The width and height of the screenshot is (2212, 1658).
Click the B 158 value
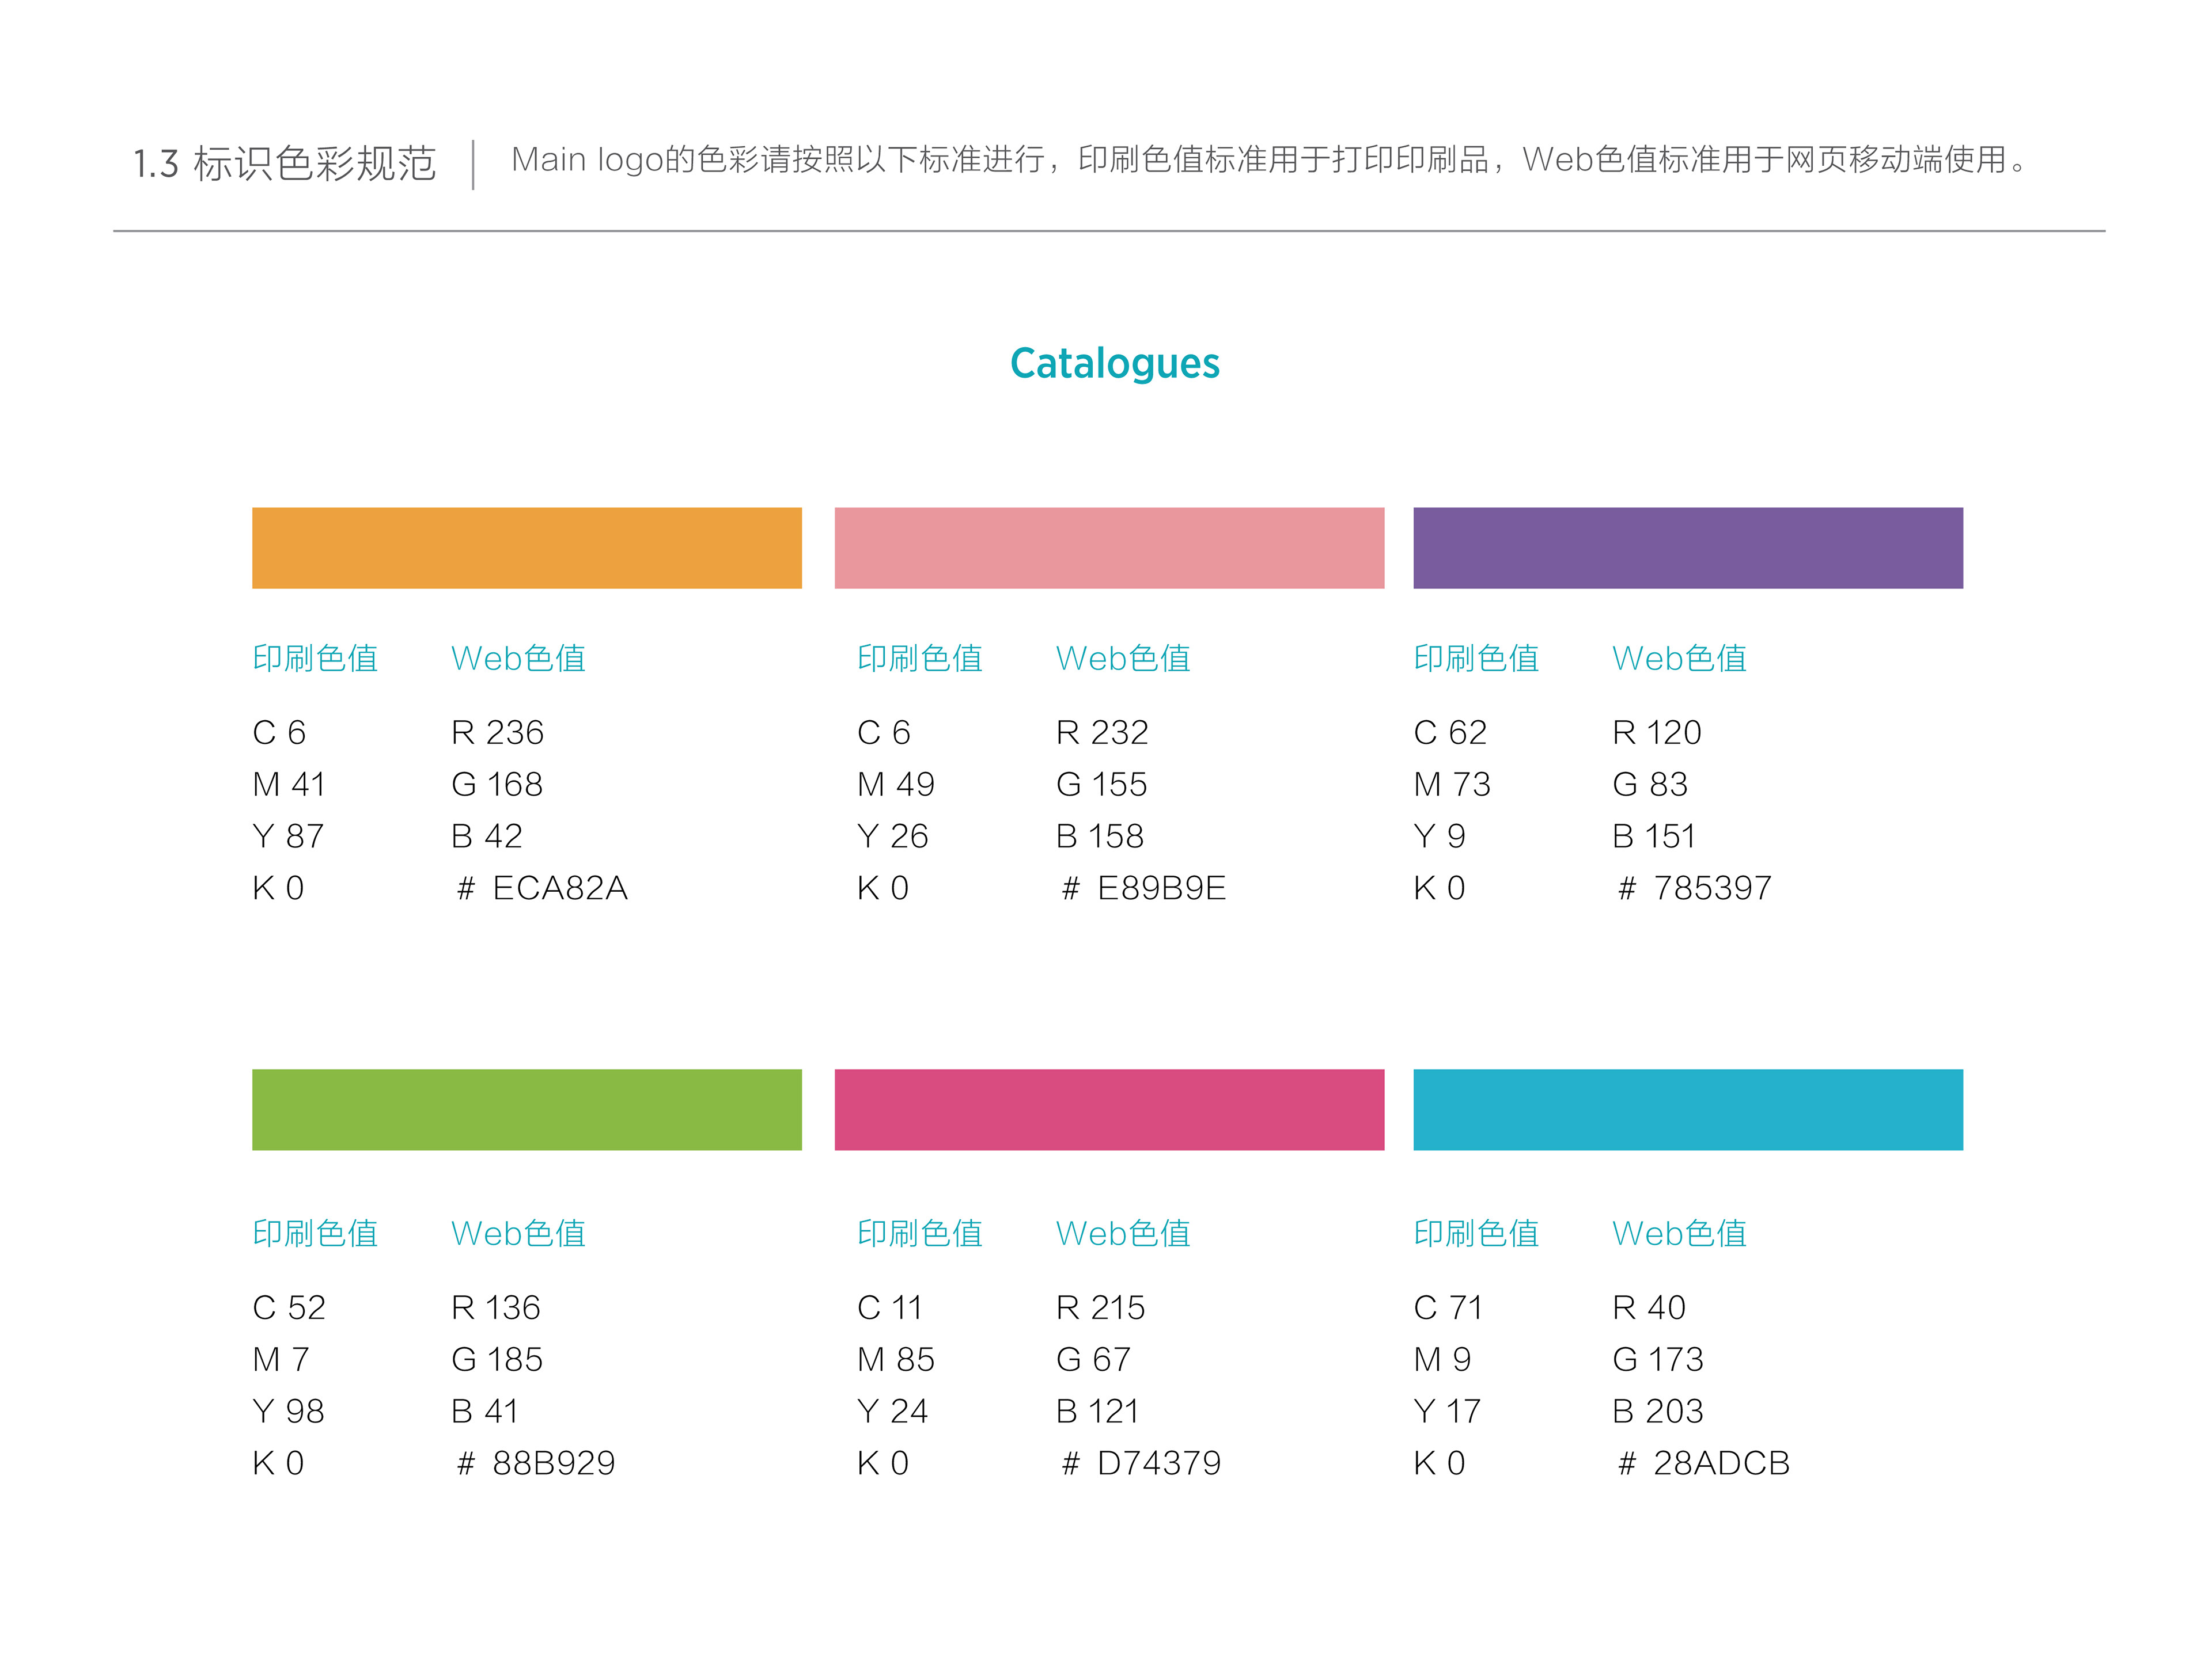point(1100,836)
